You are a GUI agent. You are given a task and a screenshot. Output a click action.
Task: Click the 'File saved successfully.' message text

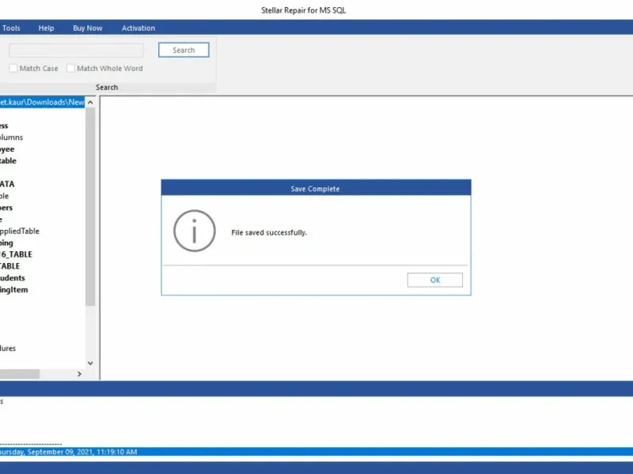(x=269, y=232)
